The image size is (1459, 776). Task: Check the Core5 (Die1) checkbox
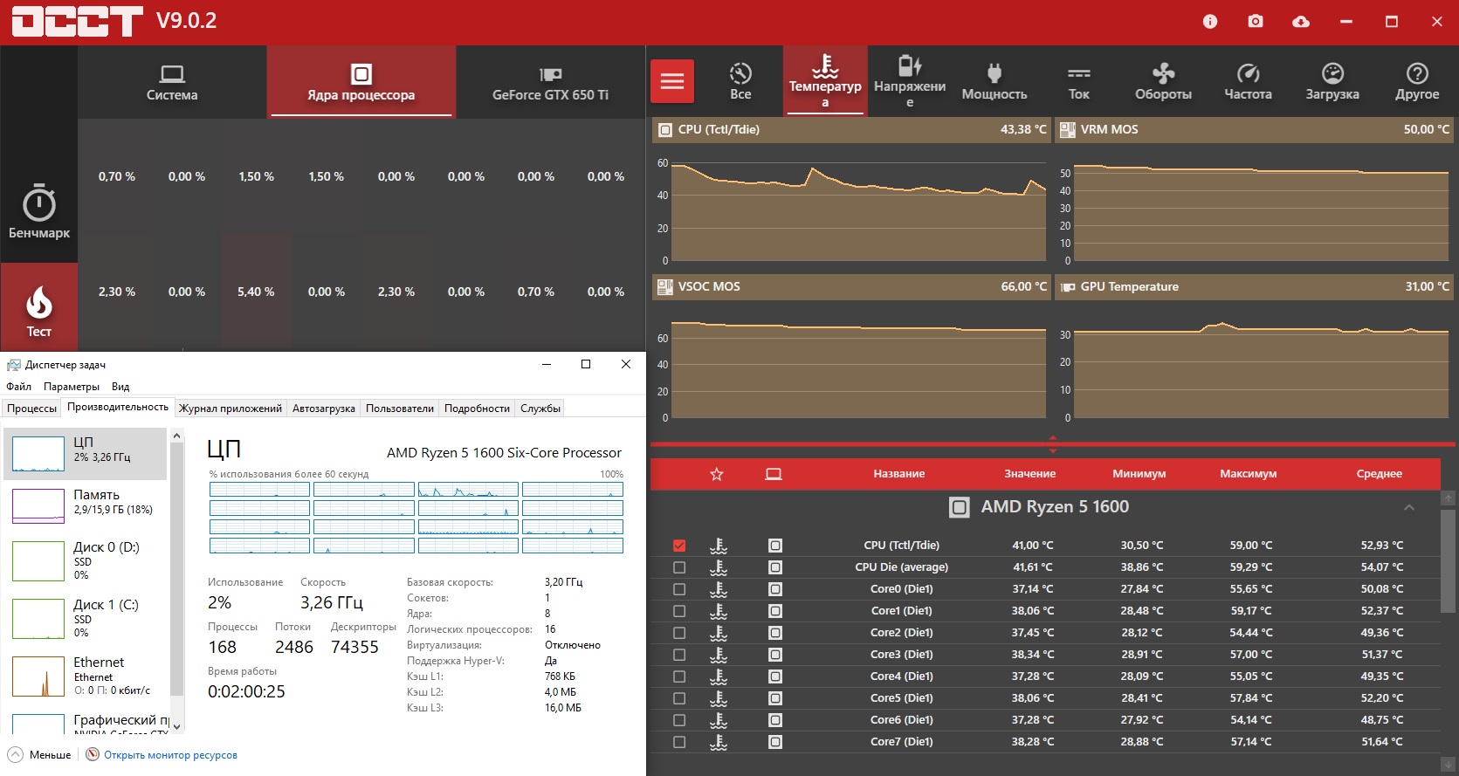click(x=679, y=698)
